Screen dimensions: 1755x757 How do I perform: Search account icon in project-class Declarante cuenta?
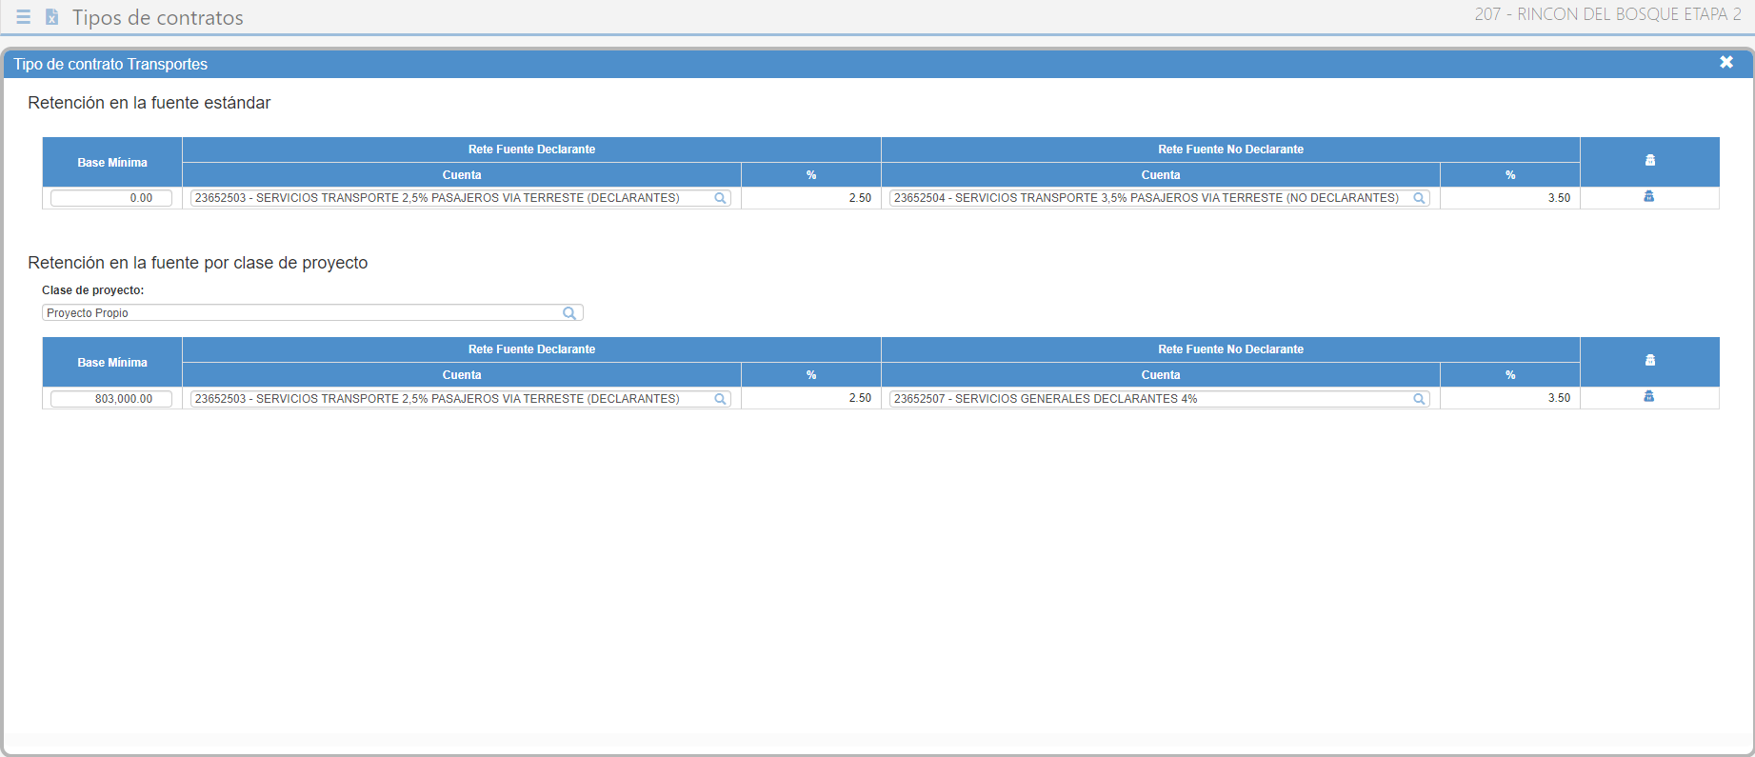(721, 399)
